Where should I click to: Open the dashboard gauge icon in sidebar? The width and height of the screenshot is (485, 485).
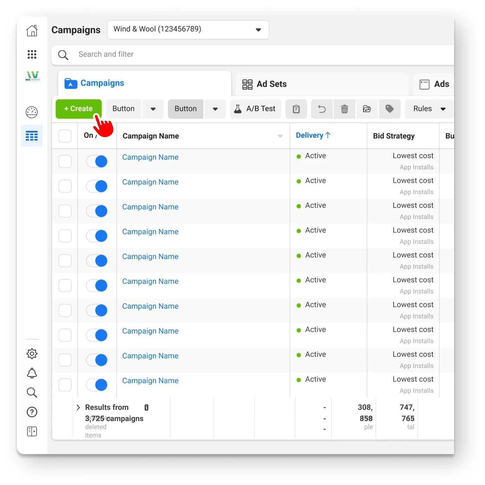pyautogui.click(x=32, y=112)
